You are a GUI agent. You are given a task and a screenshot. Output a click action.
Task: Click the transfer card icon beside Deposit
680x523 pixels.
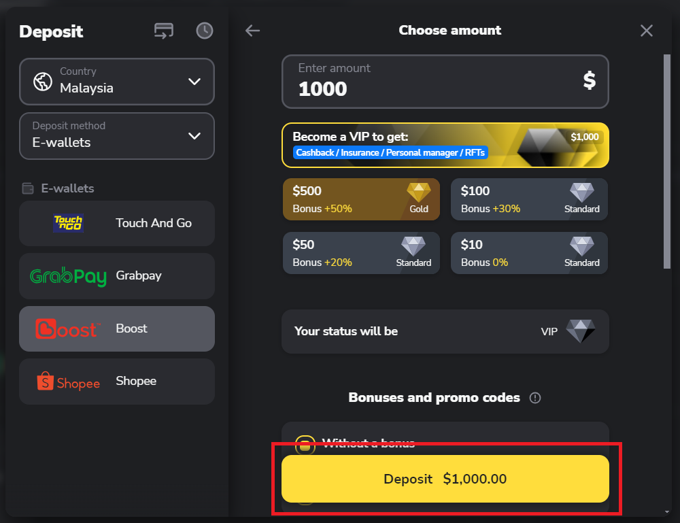pyautogui.click(x=164, y=31)
